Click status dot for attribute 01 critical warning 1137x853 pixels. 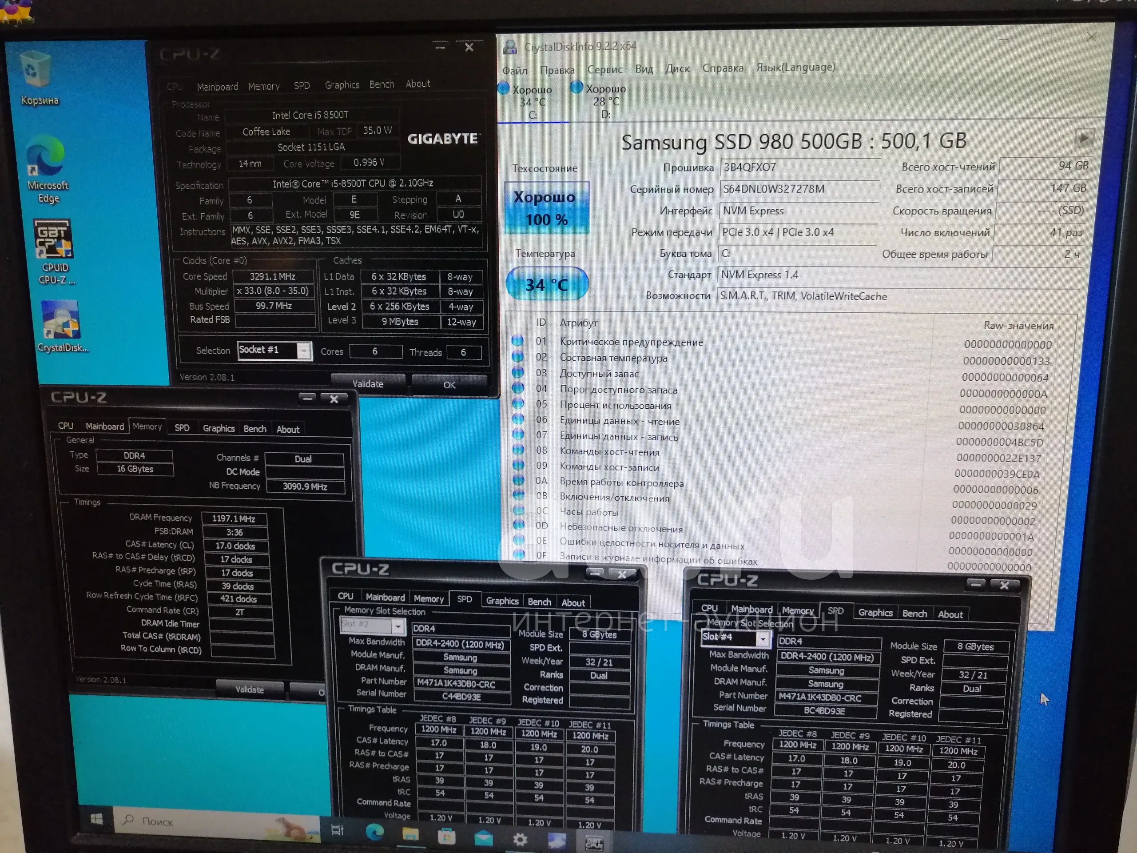[517, 340]
